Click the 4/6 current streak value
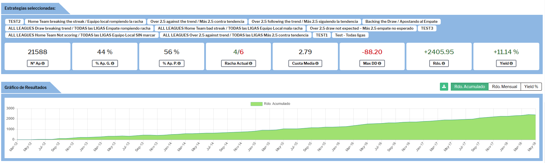545x163 pixels. click(x=238, y=52)
